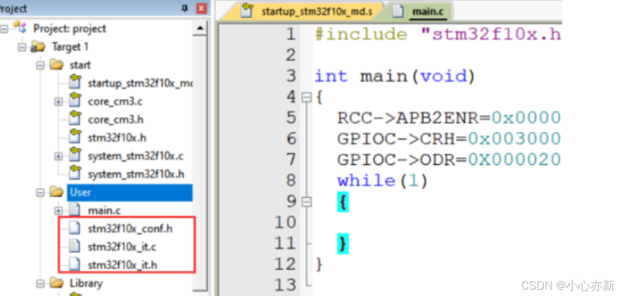Select the Target 1 label
The width and height of the screenshot is (617, 296).
tap(70, 47)
